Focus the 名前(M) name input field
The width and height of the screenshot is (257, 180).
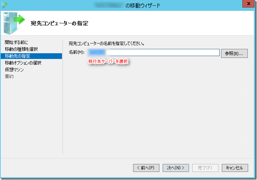point(154,53)
